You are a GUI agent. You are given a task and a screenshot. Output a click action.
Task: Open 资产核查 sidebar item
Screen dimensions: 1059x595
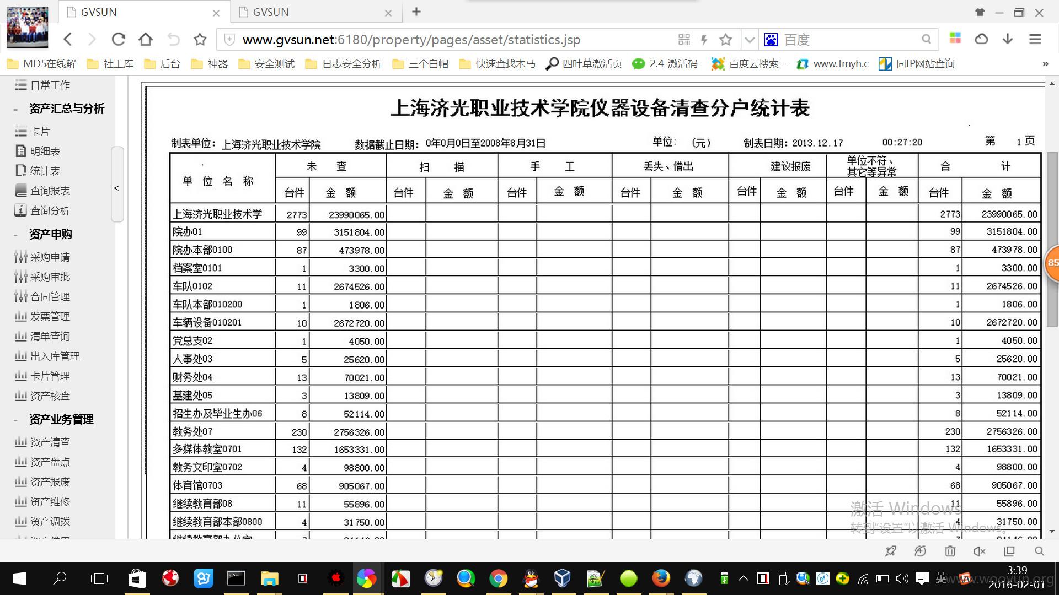click(x=42, y=396)
